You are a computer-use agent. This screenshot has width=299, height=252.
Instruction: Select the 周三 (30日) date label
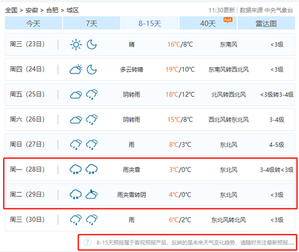[x=28, y=220]
